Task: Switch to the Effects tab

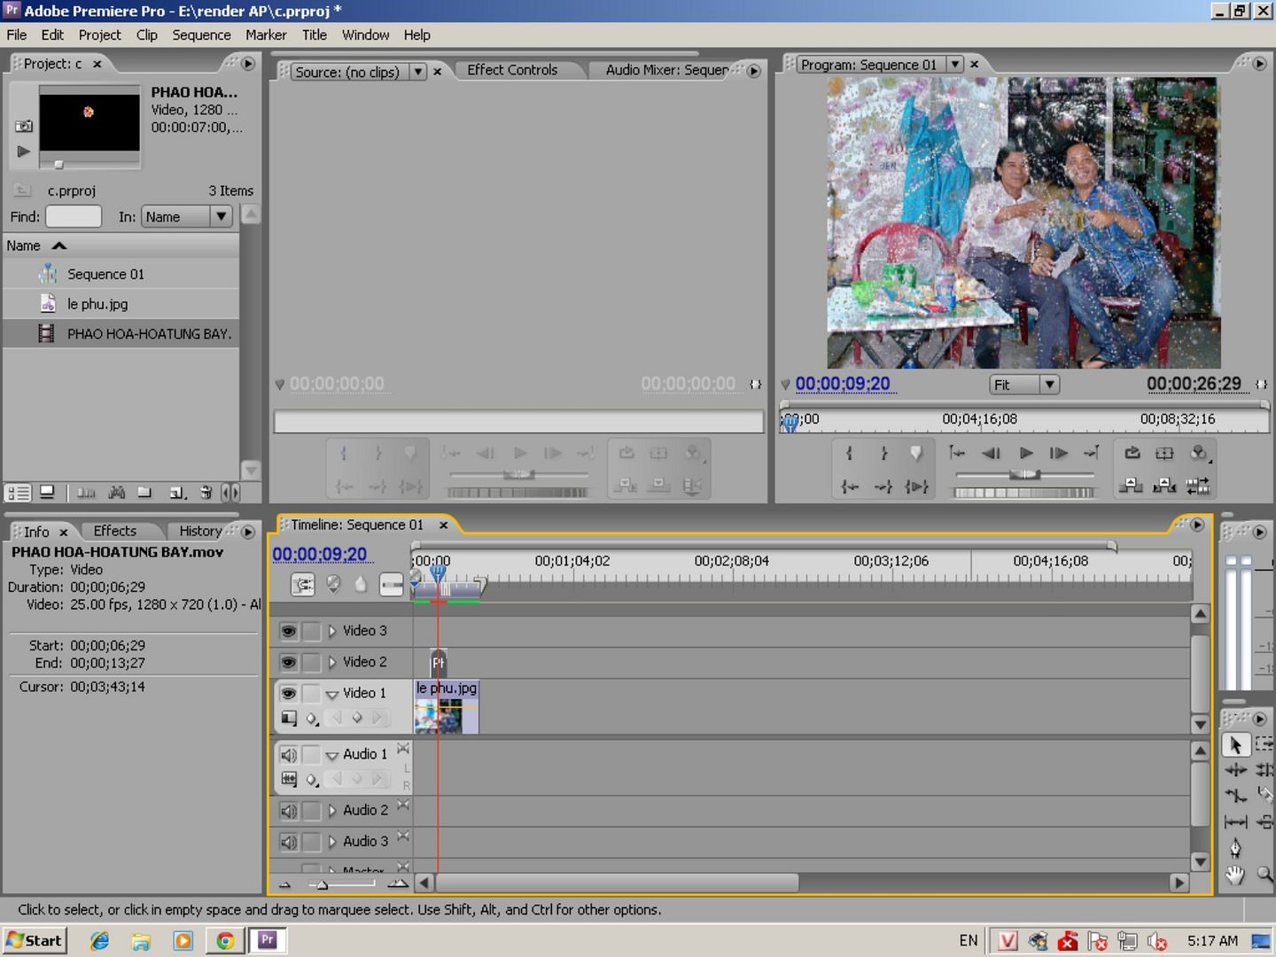Action: tap(115, 531)
